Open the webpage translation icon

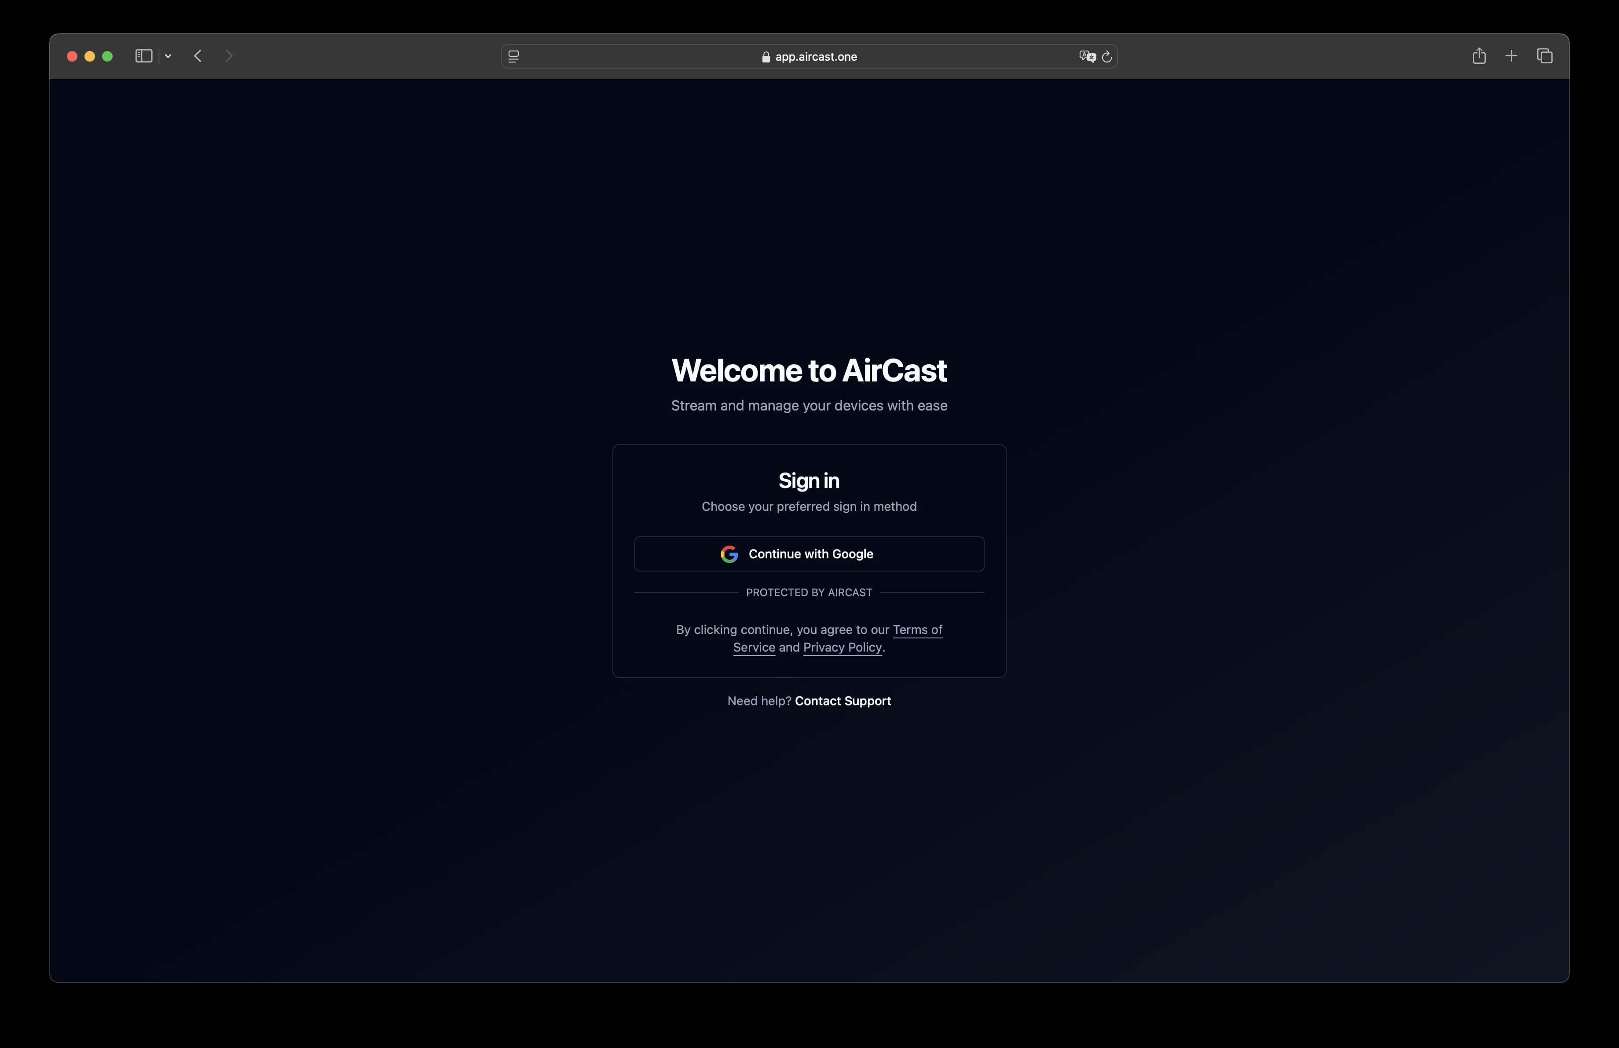pyautogui.click(x=1087, y=56)
